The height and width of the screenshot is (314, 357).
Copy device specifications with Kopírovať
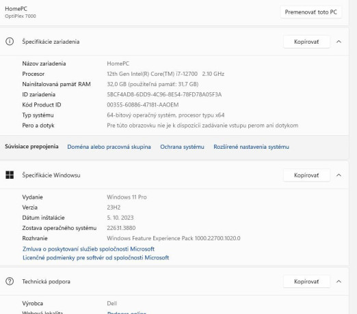point(306,42)
